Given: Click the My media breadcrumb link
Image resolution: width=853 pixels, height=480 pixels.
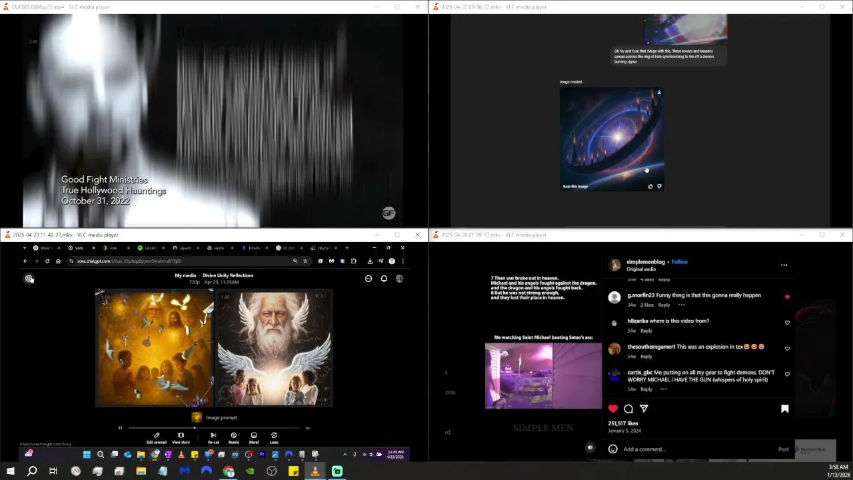Looking at the screenshot, I should 185,275.
